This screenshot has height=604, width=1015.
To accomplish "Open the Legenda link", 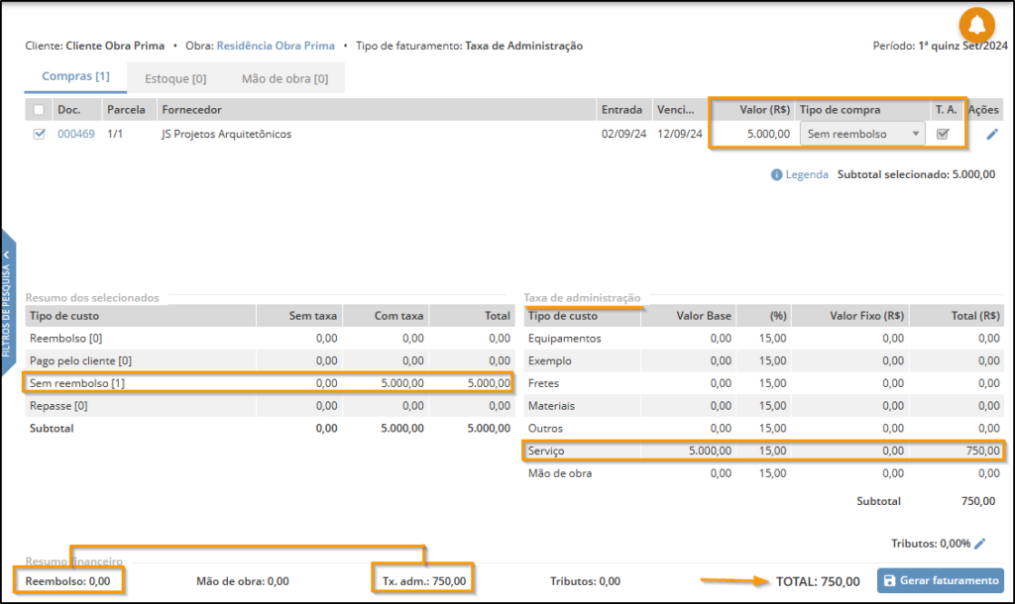I will pyautogui.click(x=807, y=174).
